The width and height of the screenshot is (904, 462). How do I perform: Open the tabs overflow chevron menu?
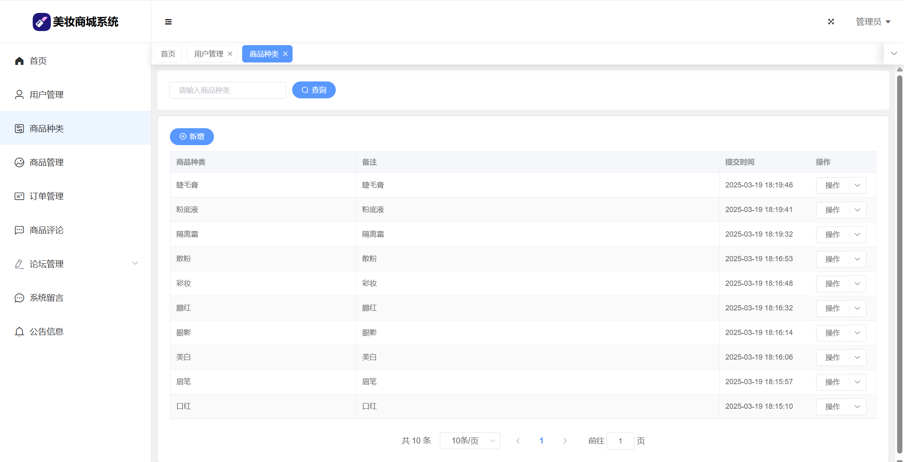(x=894, y=54)
